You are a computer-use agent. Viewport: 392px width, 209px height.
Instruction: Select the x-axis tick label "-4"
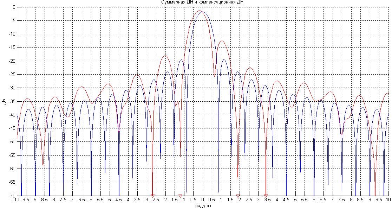coord(128,200)
